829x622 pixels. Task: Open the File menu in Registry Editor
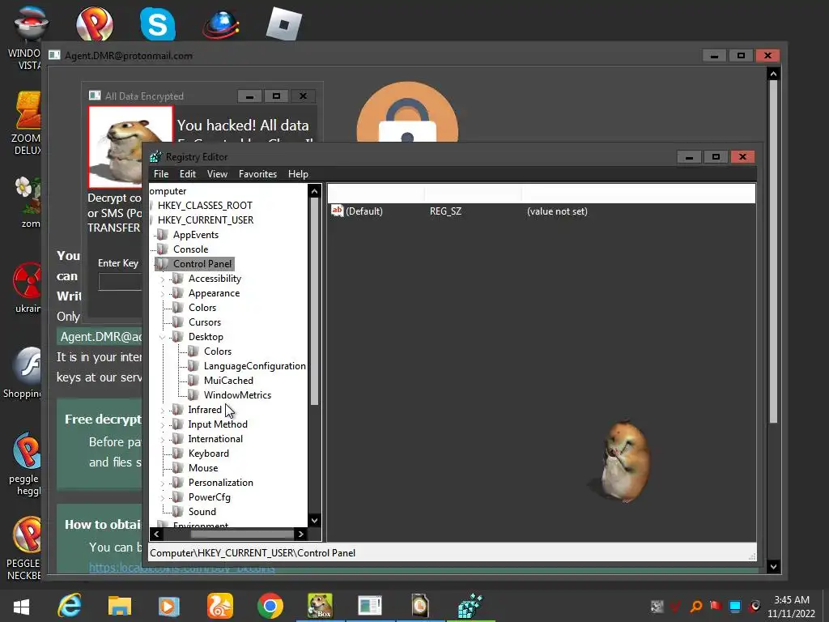click(161, 174)
